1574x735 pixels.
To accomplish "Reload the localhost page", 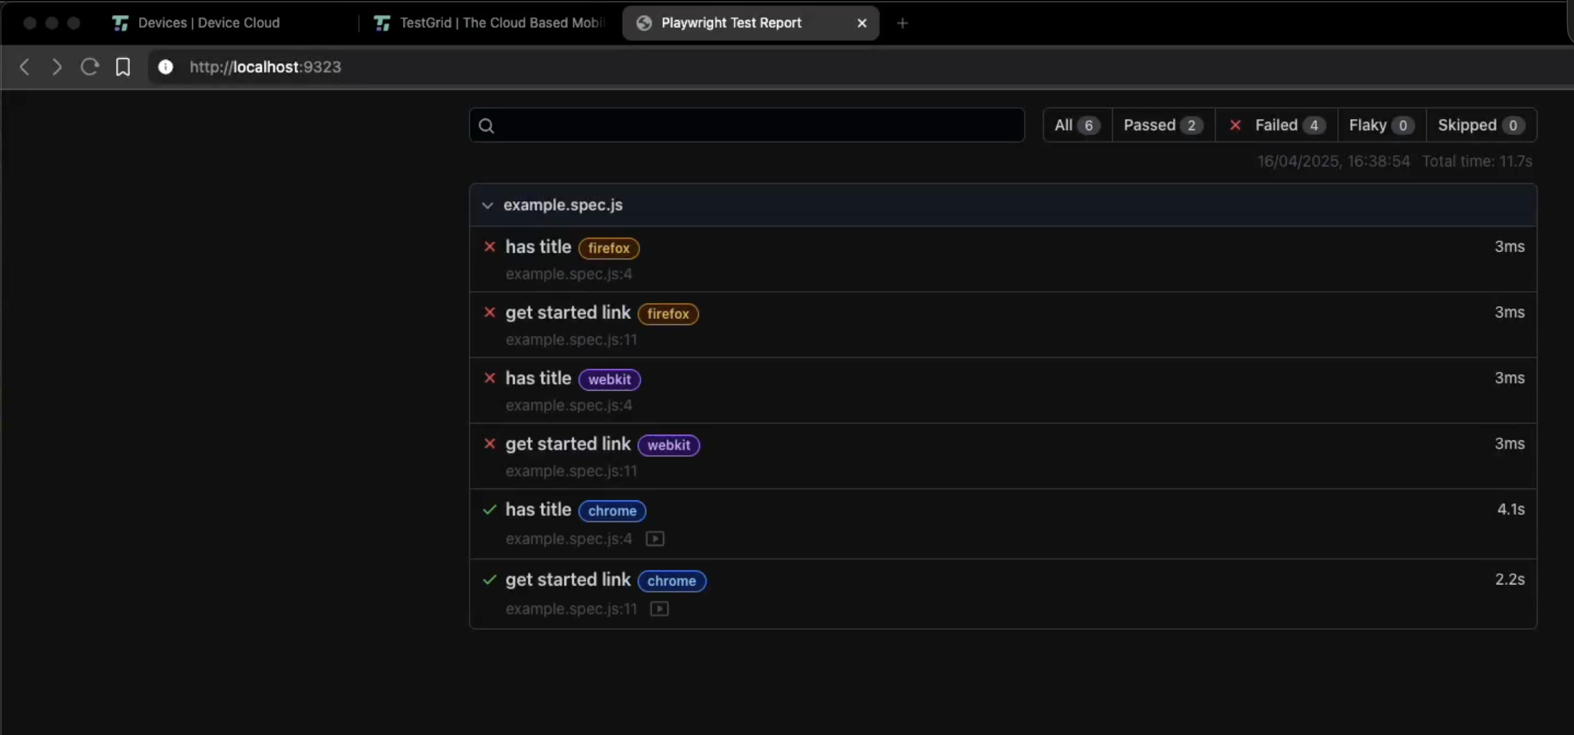I will tap(90, 67).
